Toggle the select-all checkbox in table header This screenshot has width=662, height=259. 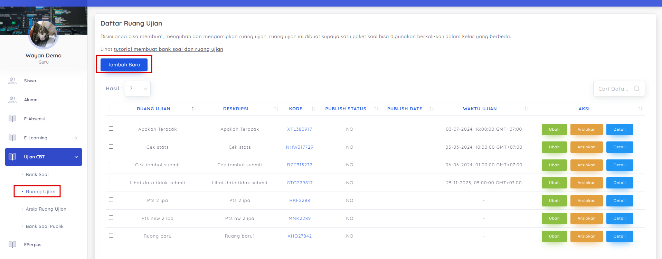[x=111, y=108]
